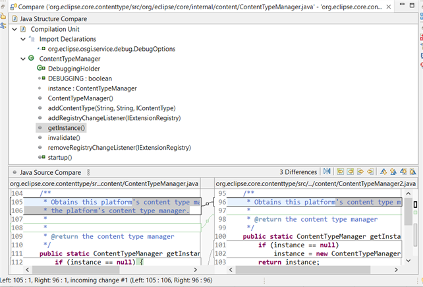Viewport: 423px width, 287px height.
Task: Click the Java Source Compare pane header
Action: pyautogui.click(x=50, y=172)
